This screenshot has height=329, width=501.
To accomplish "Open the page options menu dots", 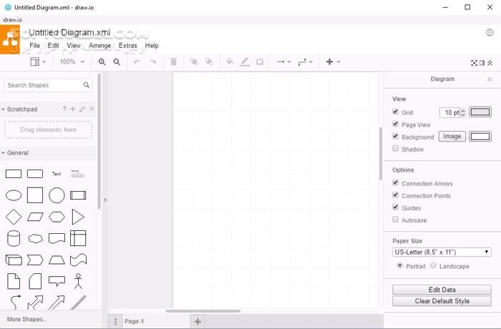I will click(x=116, y=321).
